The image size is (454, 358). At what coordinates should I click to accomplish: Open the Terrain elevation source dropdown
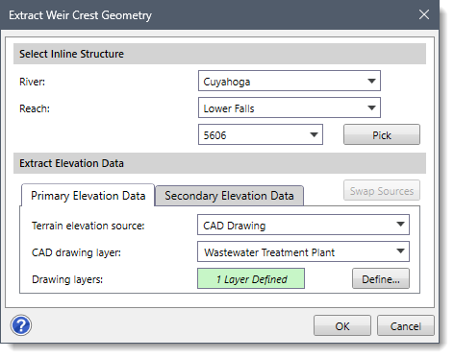click(303, 225)
